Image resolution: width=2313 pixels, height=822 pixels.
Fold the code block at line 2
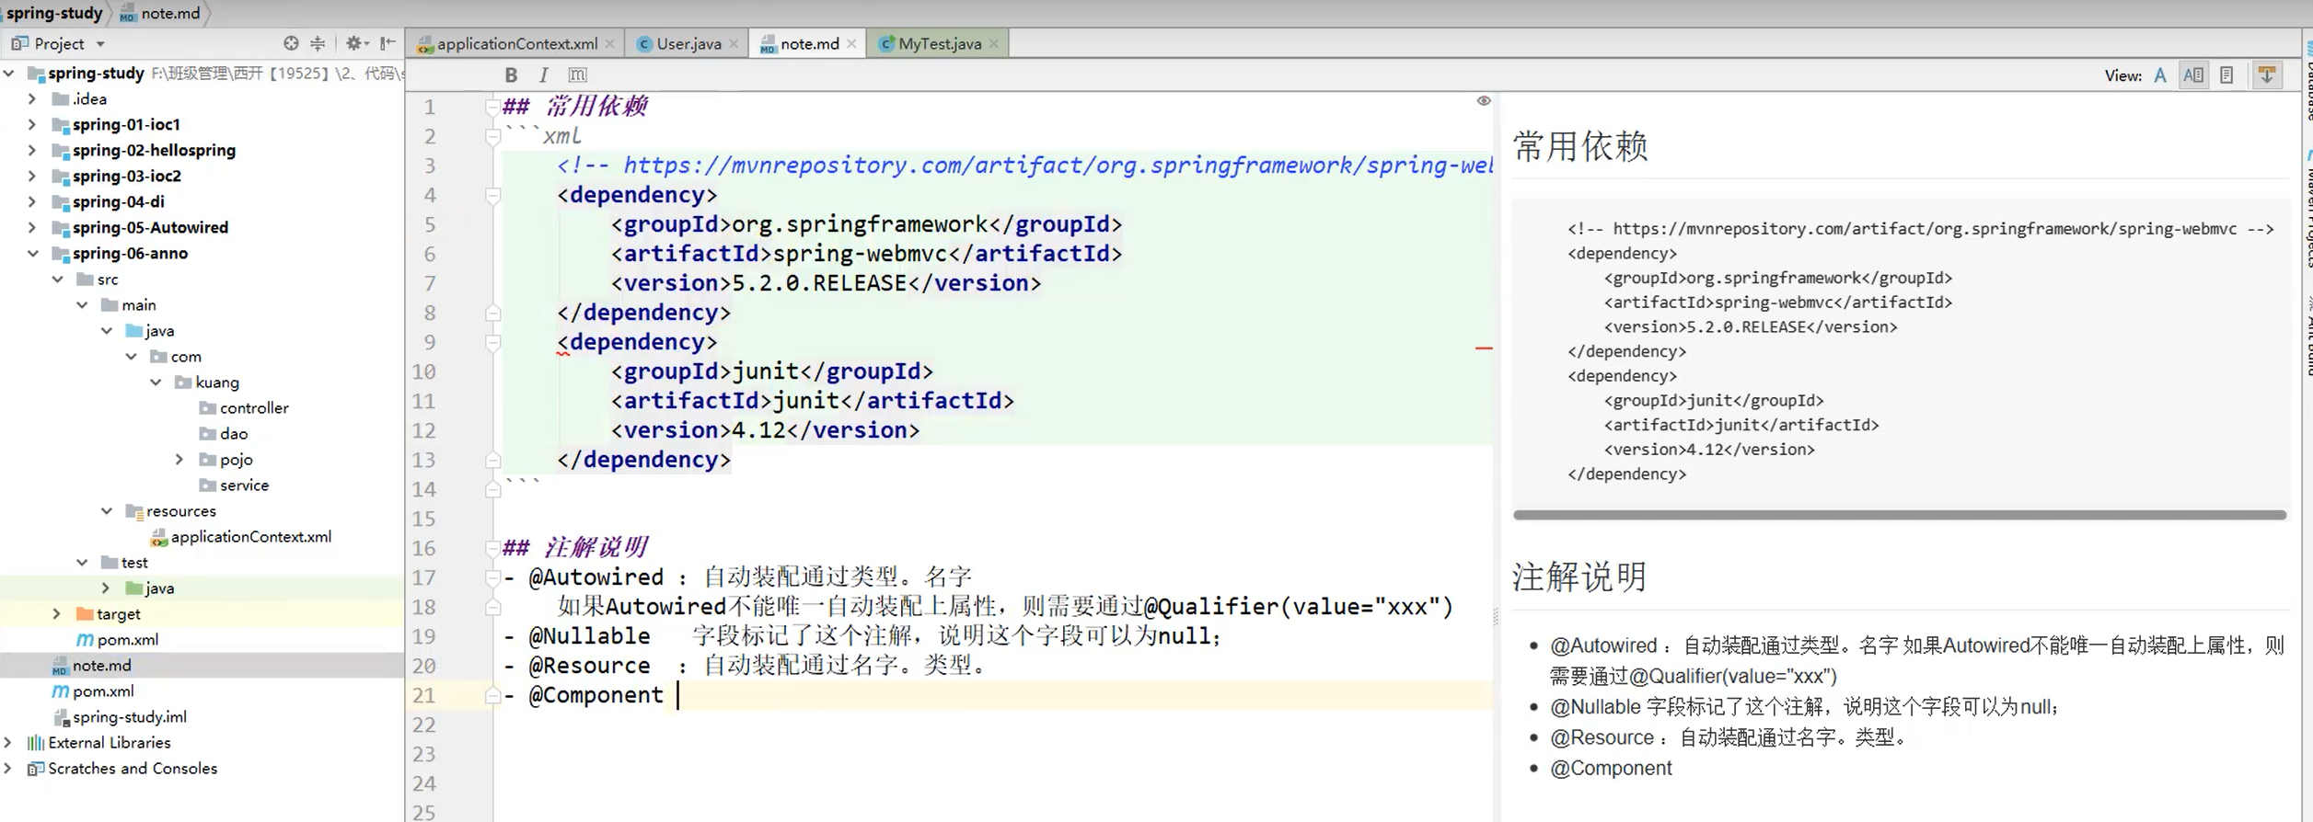point(492,137)
